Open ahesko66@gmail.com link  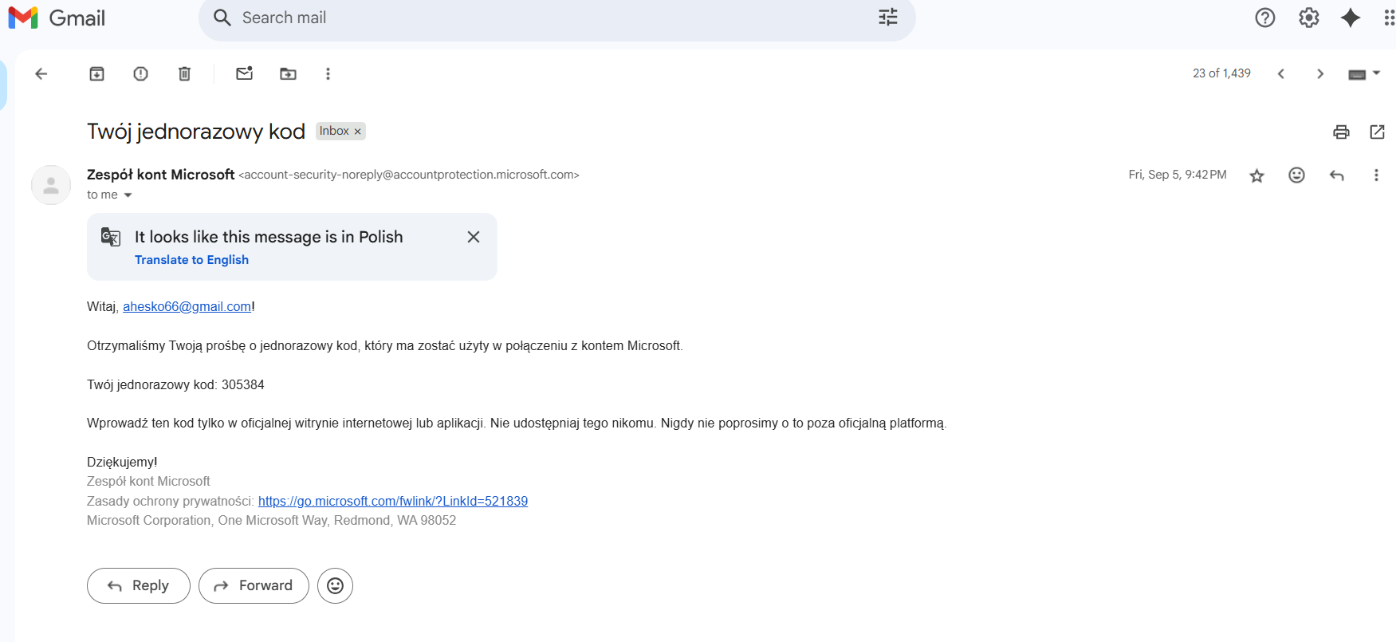pos(187,306)
